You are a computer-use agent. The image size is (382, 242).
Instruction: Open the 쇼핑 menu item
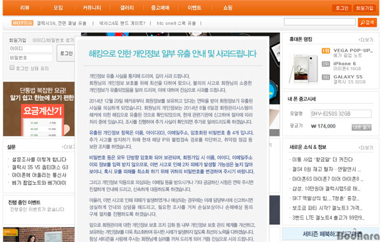tap(227, 8)
